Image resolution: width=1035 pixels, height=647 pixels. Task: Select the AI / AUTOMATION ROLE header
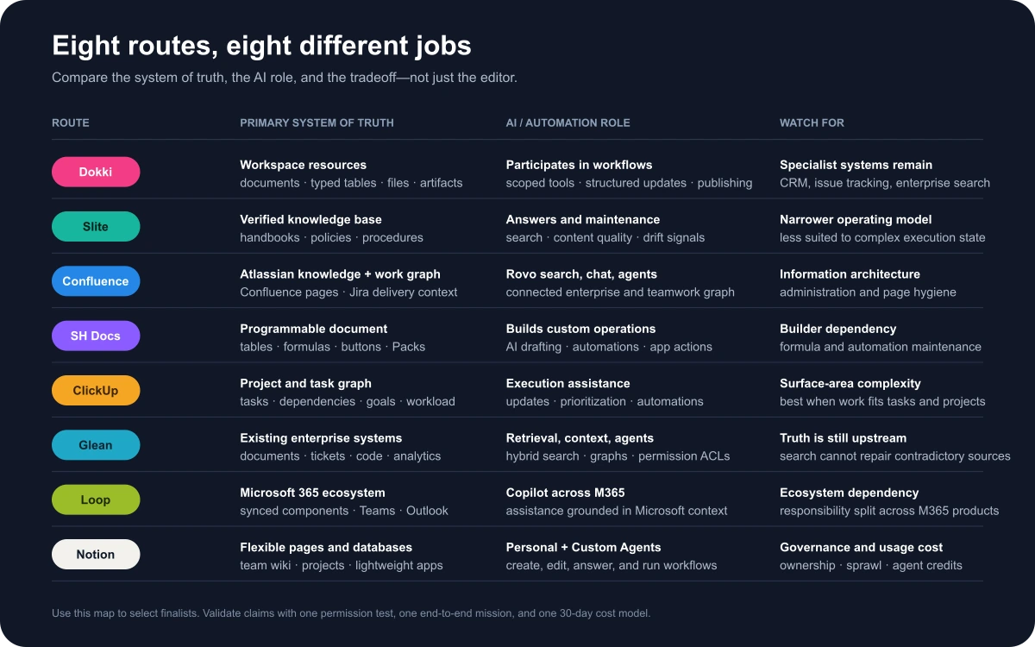pyautogui.click(x=568, y=122)
